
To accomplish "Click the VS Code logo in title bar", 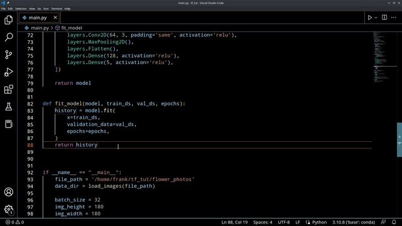I will (x=3, y=3).
